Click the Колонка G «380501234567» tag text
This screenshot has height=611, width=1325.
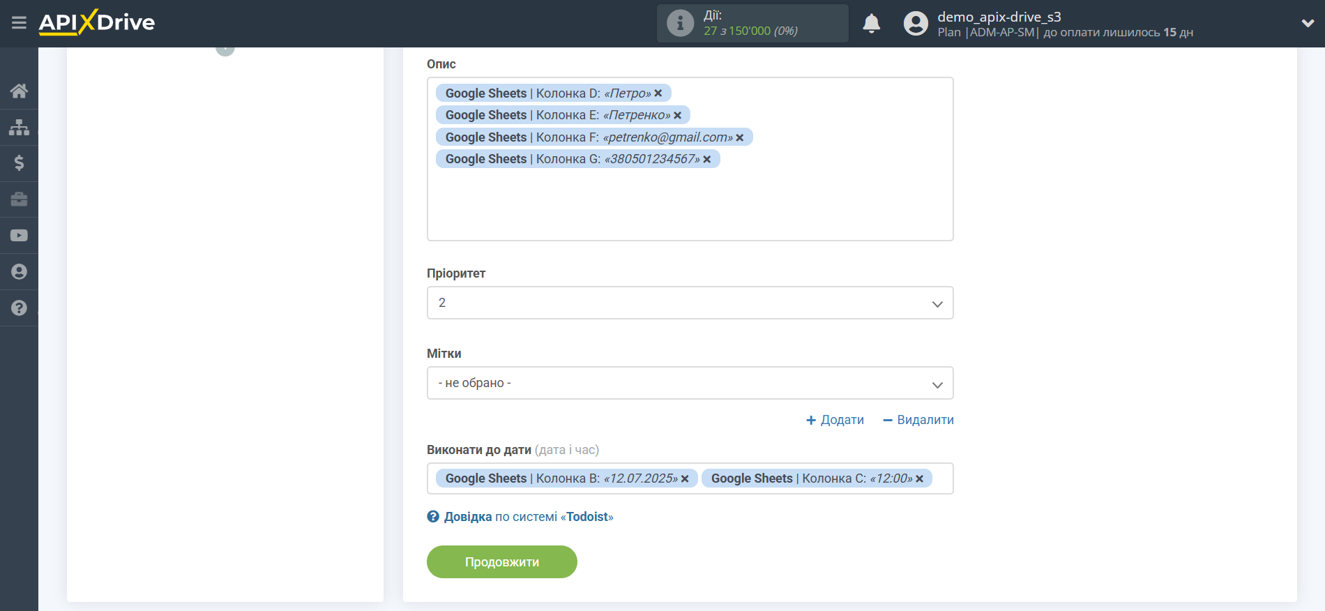(x=573, y=159)
